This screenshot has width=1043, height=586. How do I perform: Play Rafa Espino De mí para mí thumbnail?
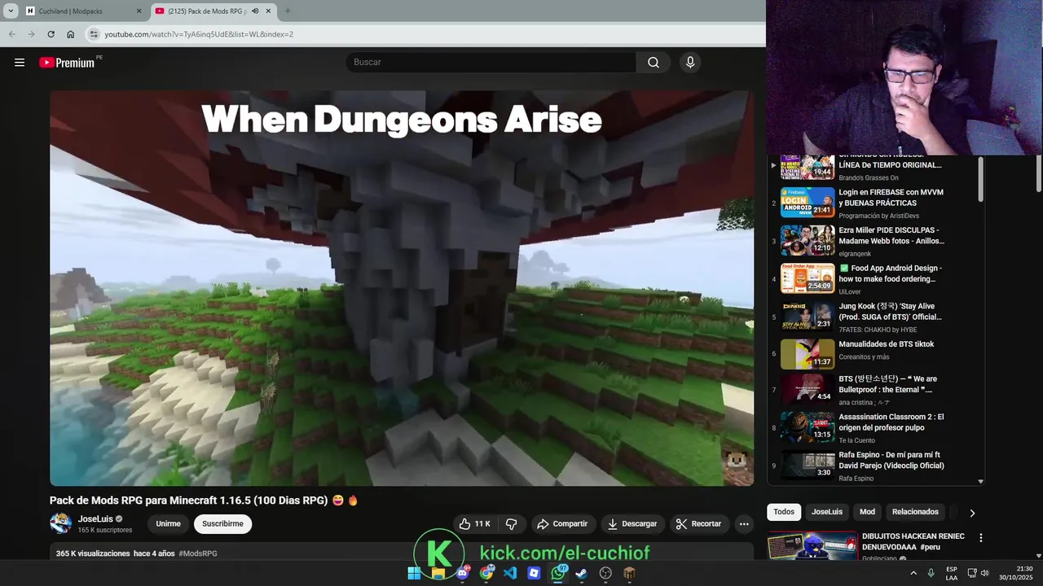(x=808, y=465)
